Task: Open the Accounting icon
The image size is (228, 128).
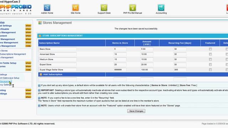Action: pyautogui.click(x=161, y=7)
